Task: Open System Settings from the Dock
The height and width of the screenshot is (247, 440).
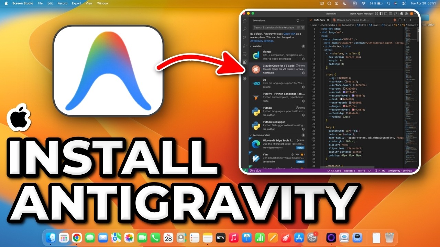Action: tap(312, 237)
